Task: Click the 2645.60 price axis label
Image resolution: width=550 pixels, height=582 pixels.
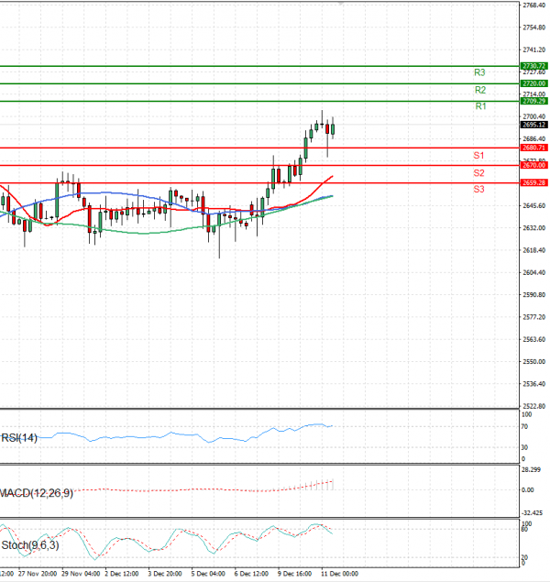Action: click(x=534, y=205)
